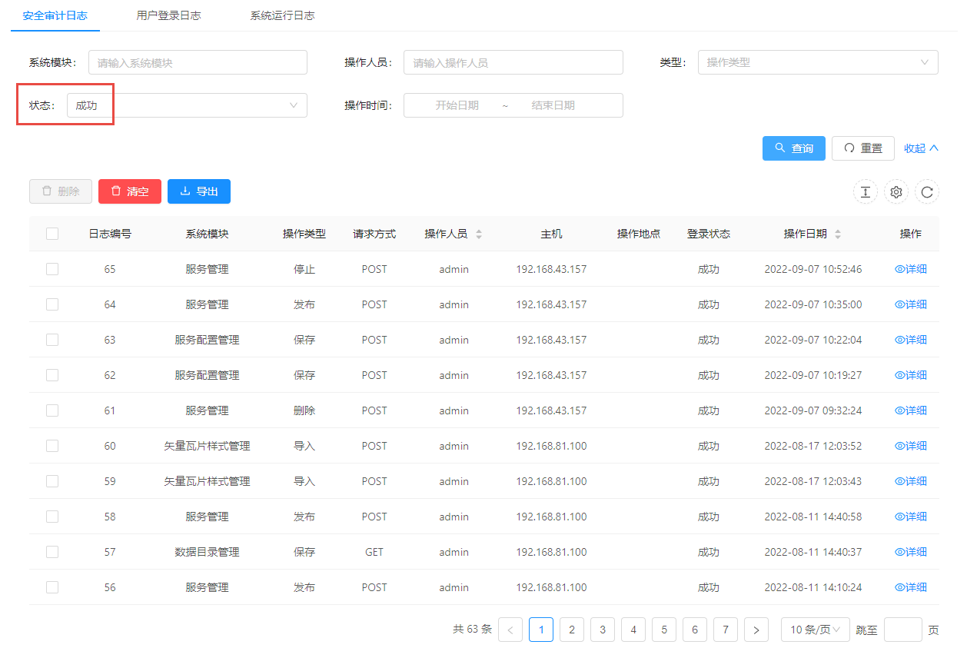Switch to 用户登录日志 tab
967x648 pixels.
168,15
